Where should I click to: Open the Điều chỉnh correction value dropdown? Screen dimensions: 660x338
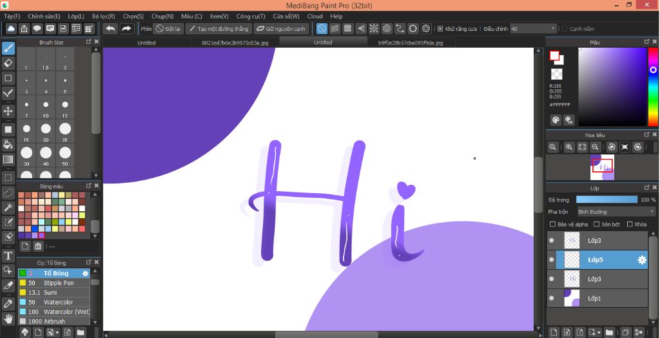533,28
